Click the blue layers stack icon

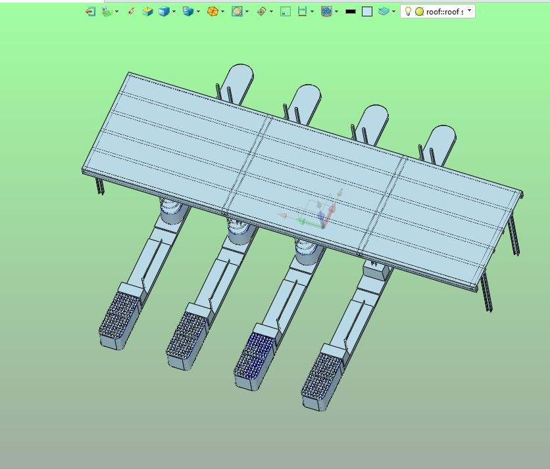coord(384,12)
